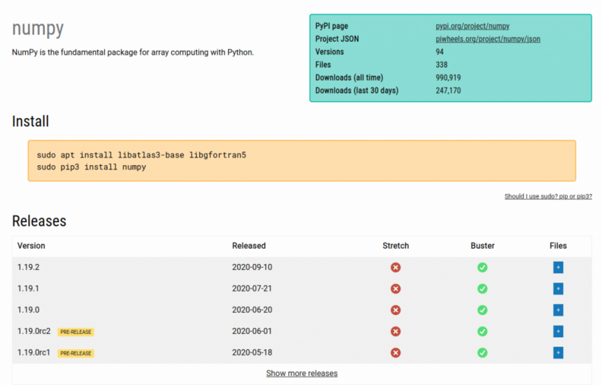Click Show more releases
Screen dimensions: 602x385
tap(302, 373)
